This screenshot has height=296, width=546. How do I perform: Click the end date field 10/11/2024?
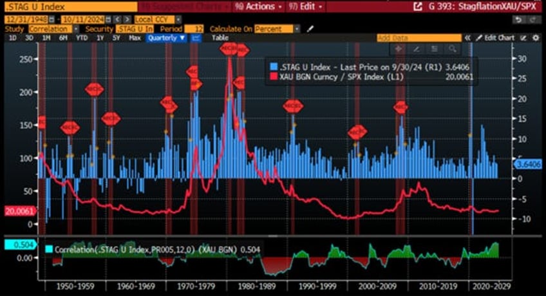(83, 20)
